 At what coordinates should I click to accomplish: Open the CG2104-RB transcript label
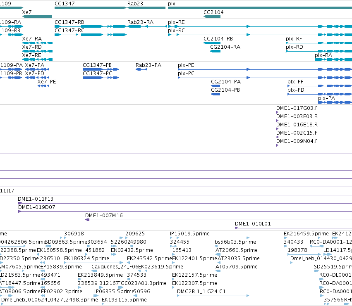tap(218, 38)
